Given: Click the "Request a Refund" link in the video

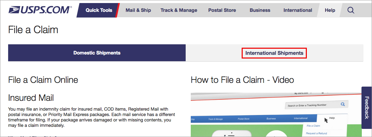Looking at the screenshot, I should (x=317, y=133).
